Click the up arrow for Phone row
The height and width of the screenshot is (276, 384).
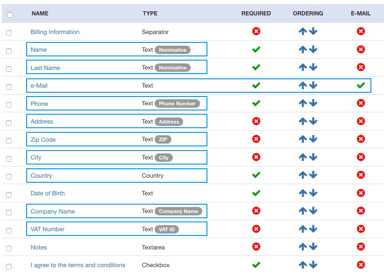pyautogui.click(x=303, y=103)
